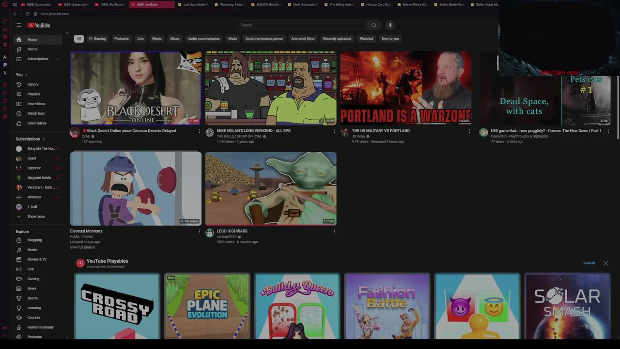The height and width of the screenshot is (349, 620).
Task: Select the All filter chip
Action: point(79,39)
